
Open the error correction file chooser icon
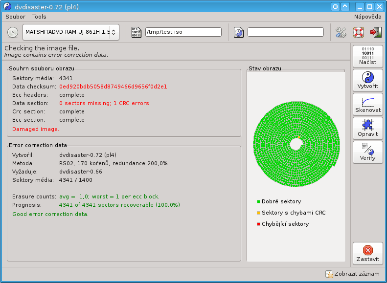[x=239, y=32]
